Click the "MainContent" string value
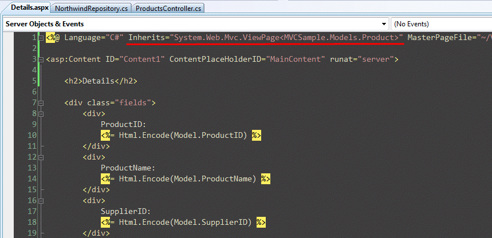 [x=296, y=59]
